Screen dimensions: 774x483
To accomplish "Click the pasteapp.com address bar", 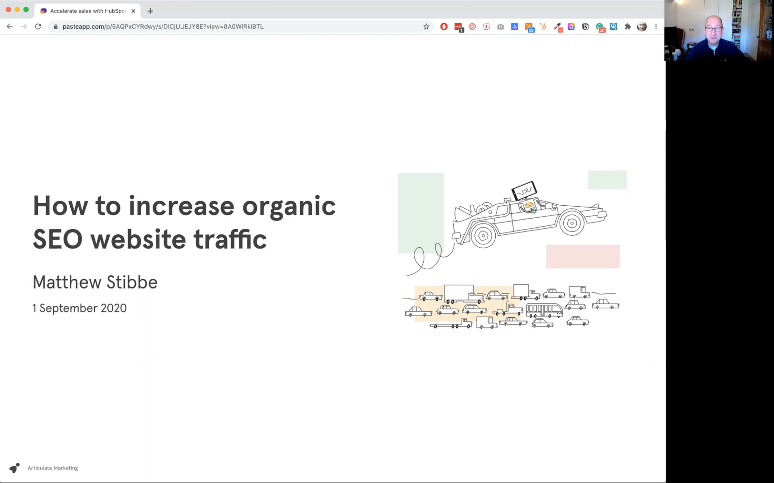I will (226, 27).
